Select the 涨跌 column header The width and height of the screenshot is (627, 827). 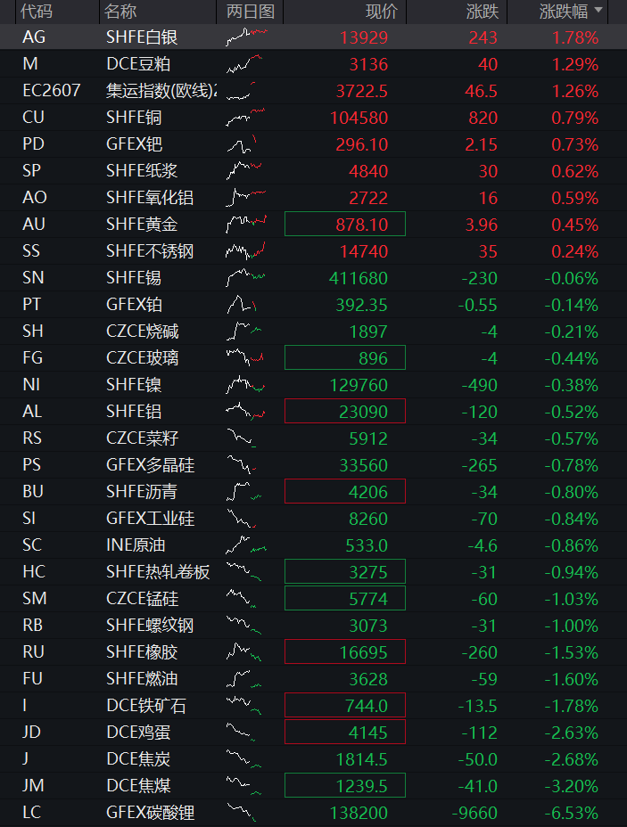point(483,11)
